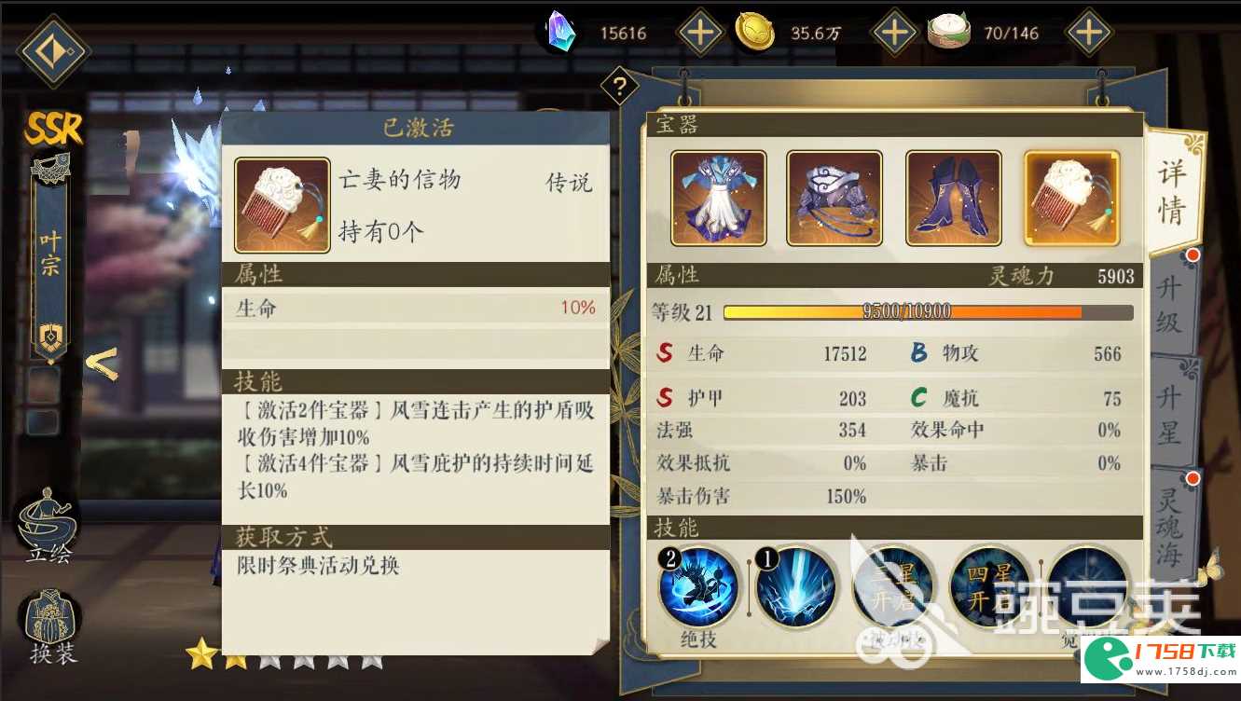
Task: Add more stamina buns
Action: coord(1088,34)
